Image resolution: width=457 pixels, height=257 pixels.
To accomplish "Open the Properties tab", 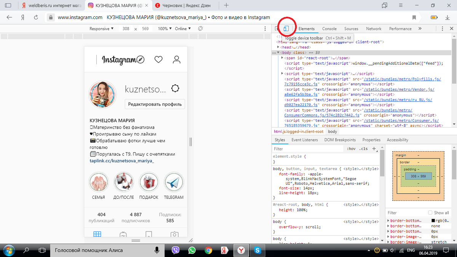I will (x=371, y=140).
